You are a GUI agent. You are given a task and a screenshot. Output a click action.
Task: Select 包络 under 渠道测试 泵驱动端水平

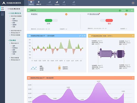click(14, 54)
